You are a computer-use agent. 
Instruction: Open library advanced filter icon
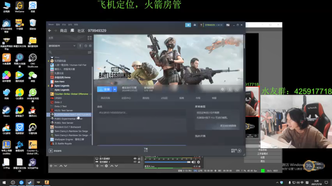(x=90, y=52)
